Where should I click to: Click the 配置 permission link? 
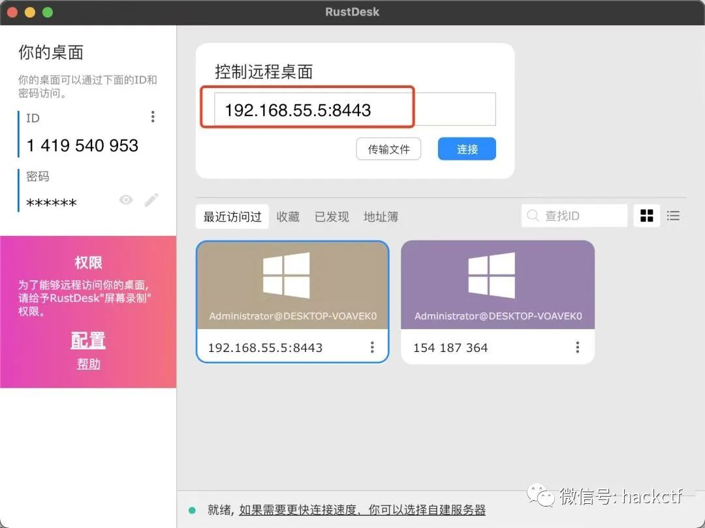click(x=88, y=340)
